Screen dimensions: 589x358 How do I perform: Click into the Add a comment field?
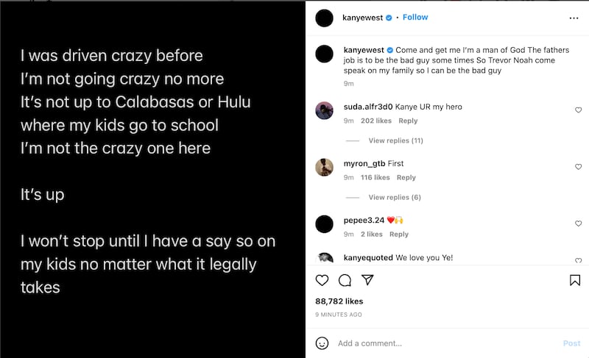tap(442, 343)
